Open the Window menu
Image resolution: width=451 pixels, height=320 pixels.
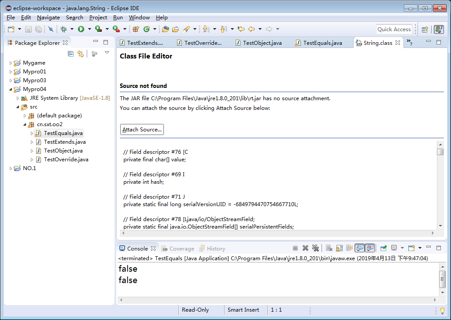point(139,18)
